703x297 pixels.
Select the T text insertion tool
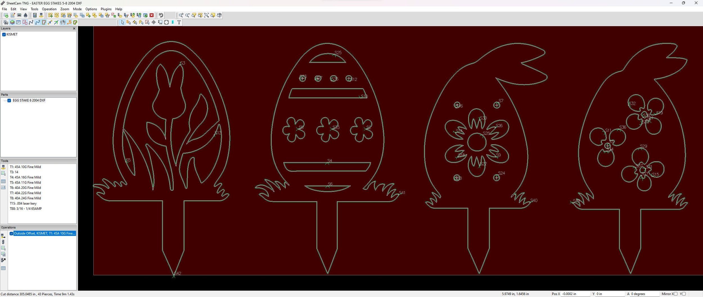pyautogui.click(x=179, y=22)
